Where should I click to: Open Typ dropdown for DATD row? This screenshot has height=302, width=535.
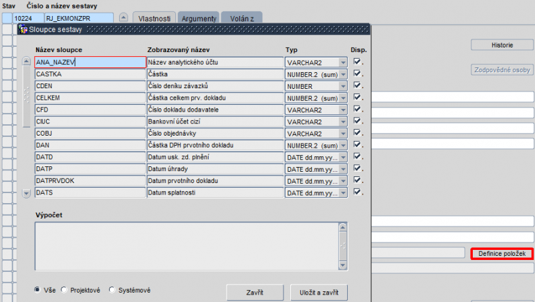tap(343, 157)
